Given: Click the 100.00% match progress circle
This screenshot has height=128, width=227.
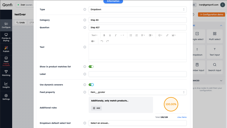Looking at the screenshot, I should tap(171, 104).
